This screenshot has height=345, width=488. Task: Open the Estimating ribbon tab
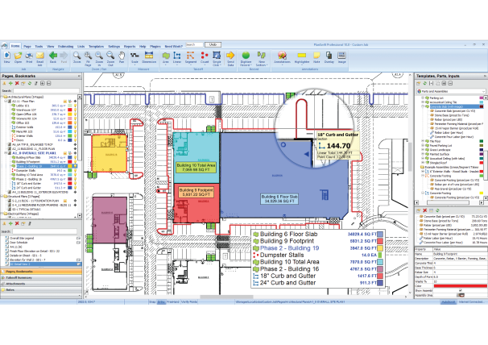click(x=66, y=46)
